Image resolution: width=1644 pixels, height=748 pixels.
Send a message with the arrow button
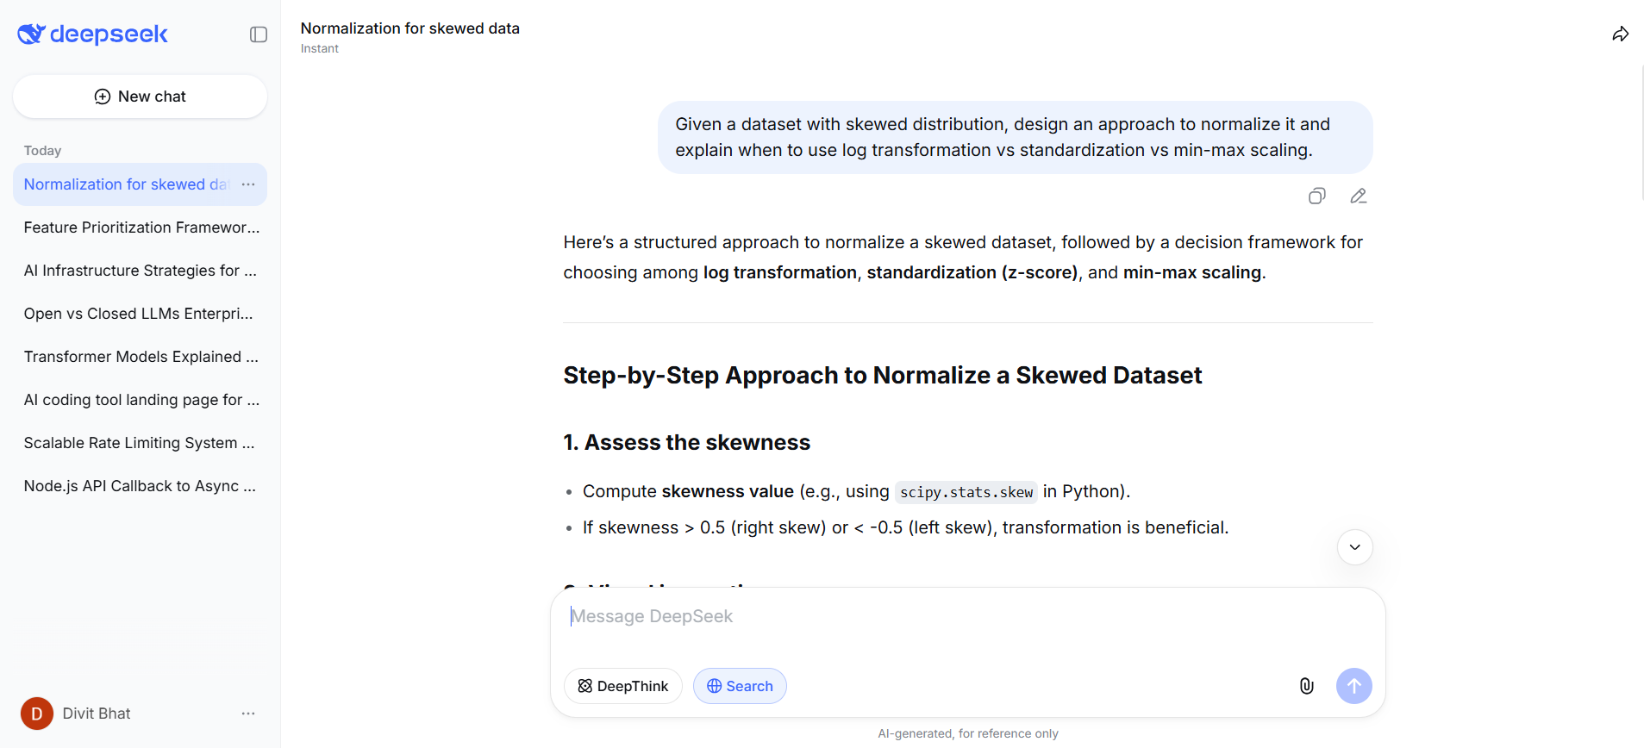pyautogui.click(x=1353, y=686)
